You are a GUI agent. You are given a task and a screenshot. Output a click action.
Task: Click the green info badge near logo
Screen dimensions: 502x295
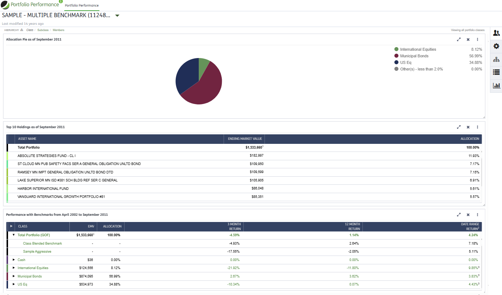pyautogui.click(x=61, y=1)
